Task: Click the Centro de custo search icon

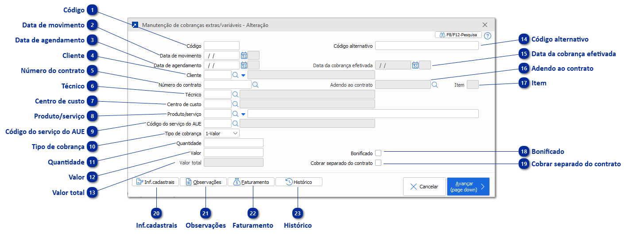Action: point(236,104)
